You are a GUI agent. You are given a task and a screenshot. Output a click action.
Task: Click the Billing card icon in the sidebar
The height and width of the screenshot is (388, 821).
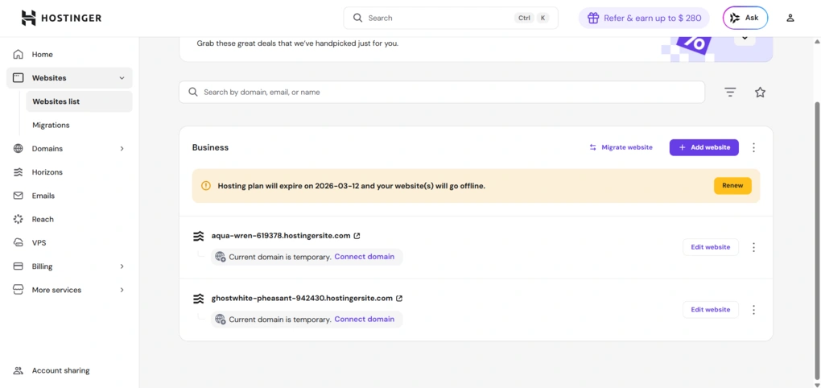[x=19, y=266]
